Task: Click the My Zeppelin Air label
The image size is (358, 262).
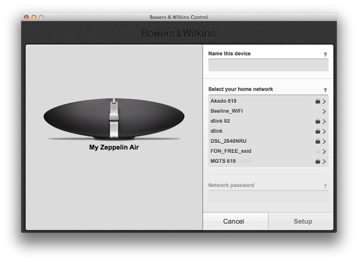Action: tap(114, 147)
